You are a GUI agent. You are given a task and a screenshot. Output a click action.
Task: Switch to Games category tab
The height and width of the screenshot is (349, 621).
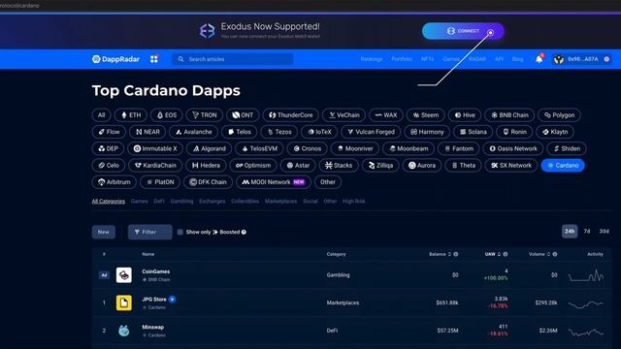[139, 201]
